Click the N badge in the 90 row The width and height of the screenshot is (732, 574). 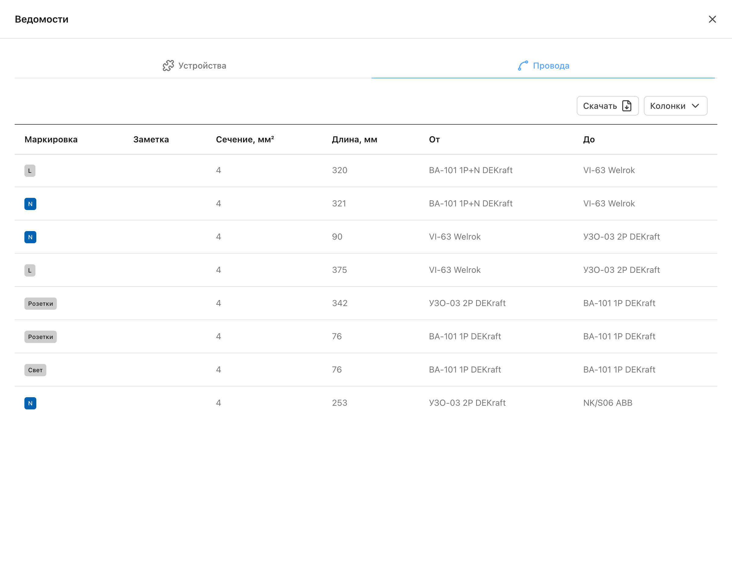30,237
